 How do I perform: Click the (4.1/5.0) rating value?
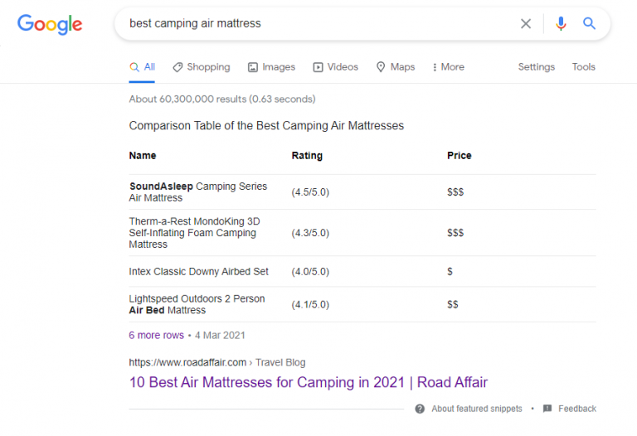310,304
